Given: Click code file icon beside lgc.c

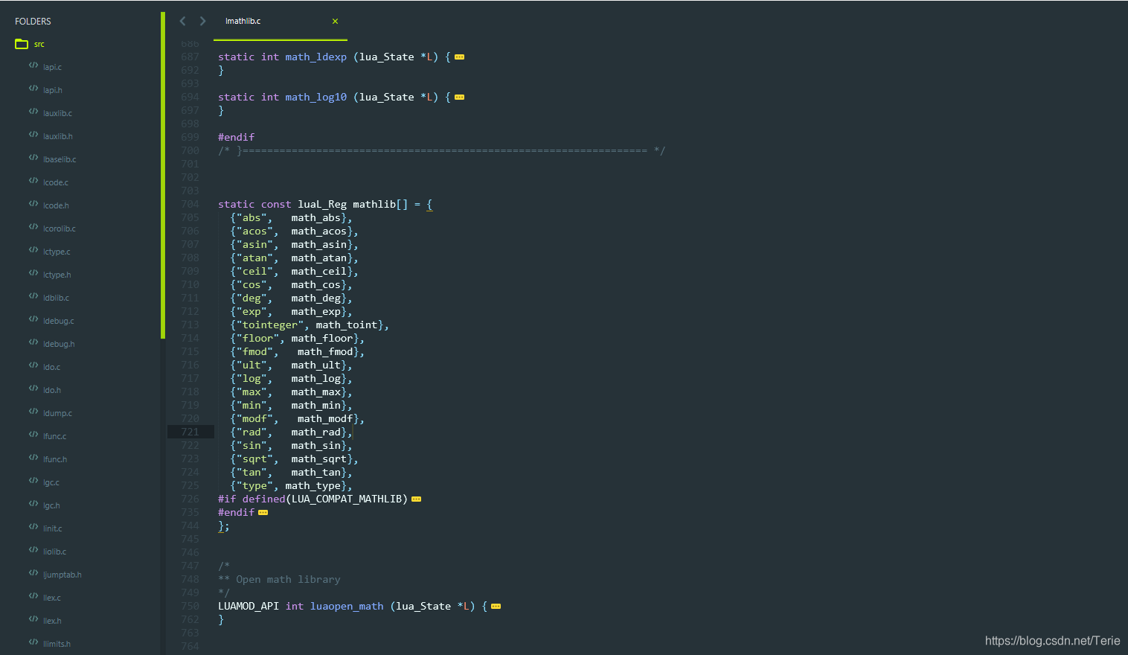Looking at the screenshot, I should click(33, 481).
